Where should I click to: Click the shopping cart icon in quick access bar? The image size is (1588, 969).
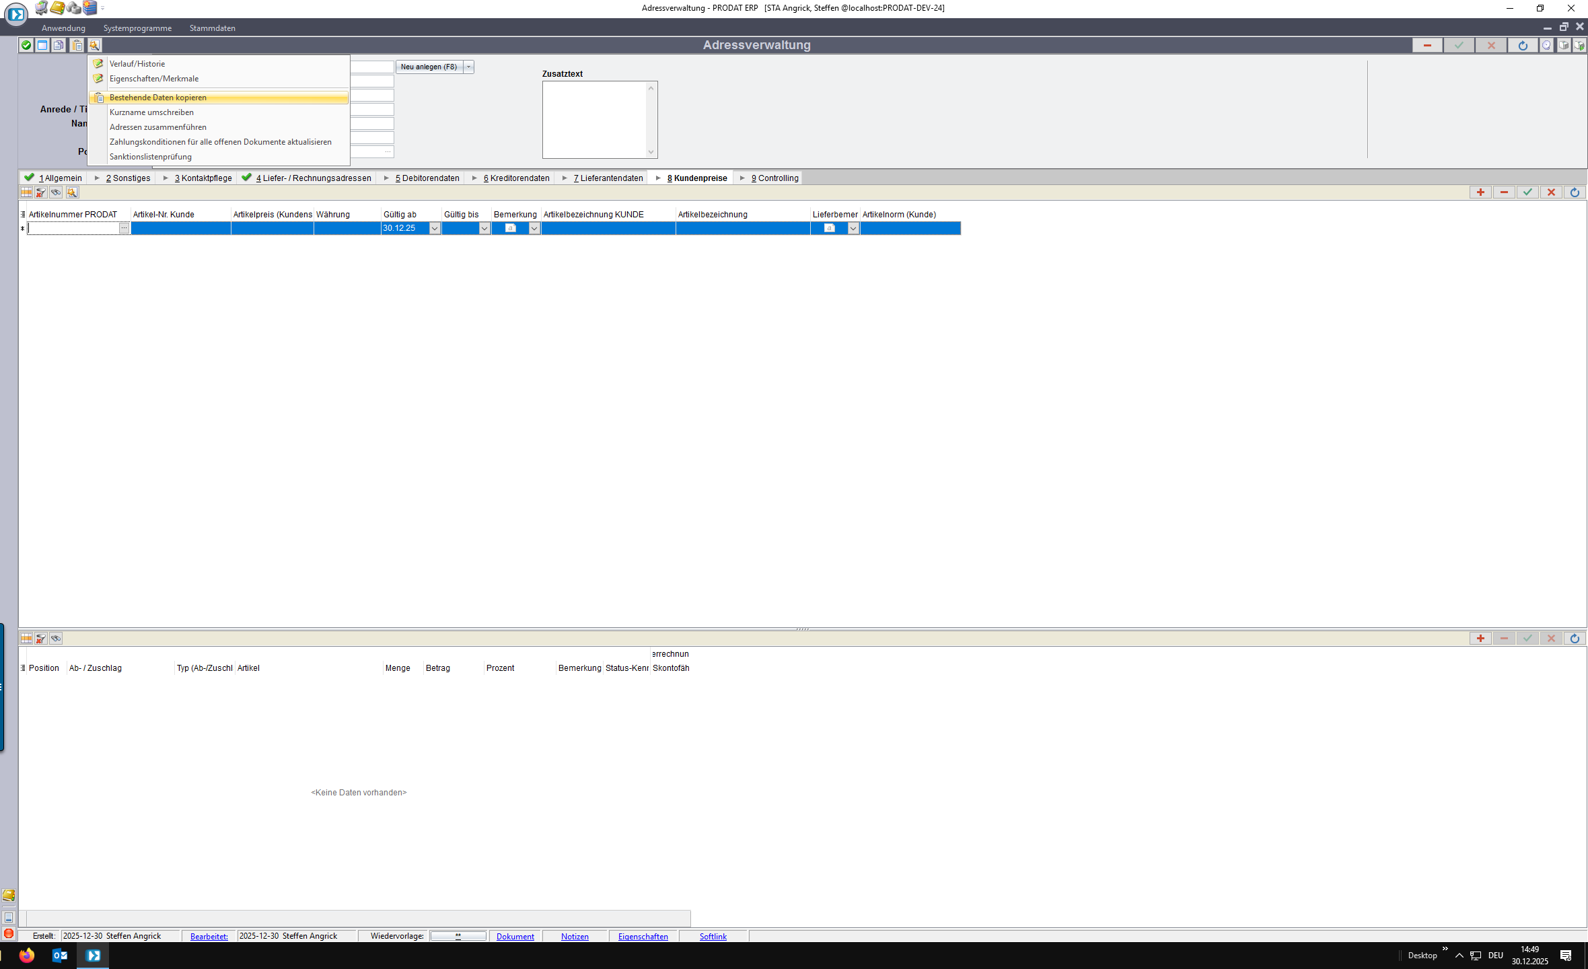coord(41,8)
